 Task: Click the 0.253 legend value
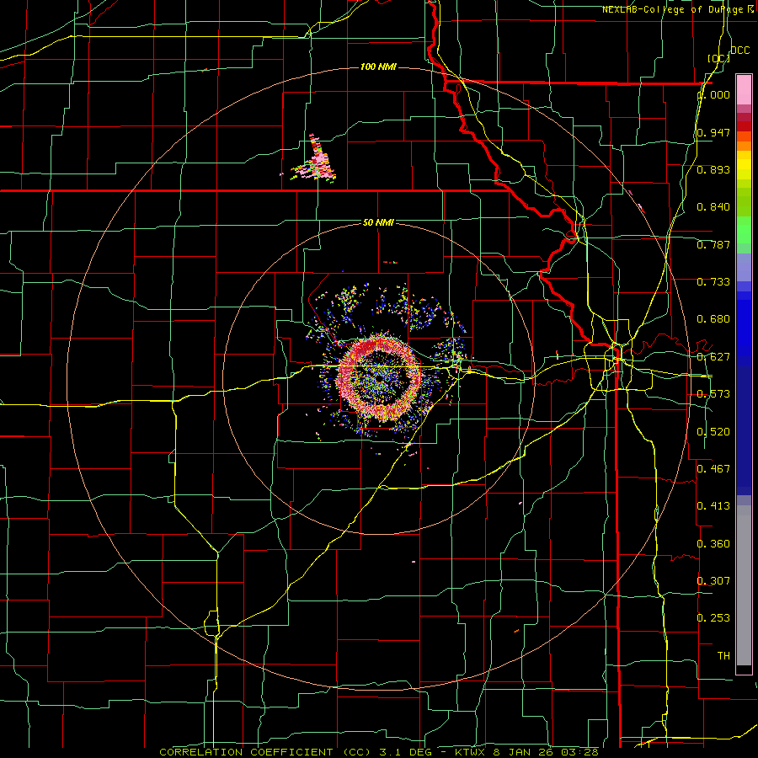[713, 618]
